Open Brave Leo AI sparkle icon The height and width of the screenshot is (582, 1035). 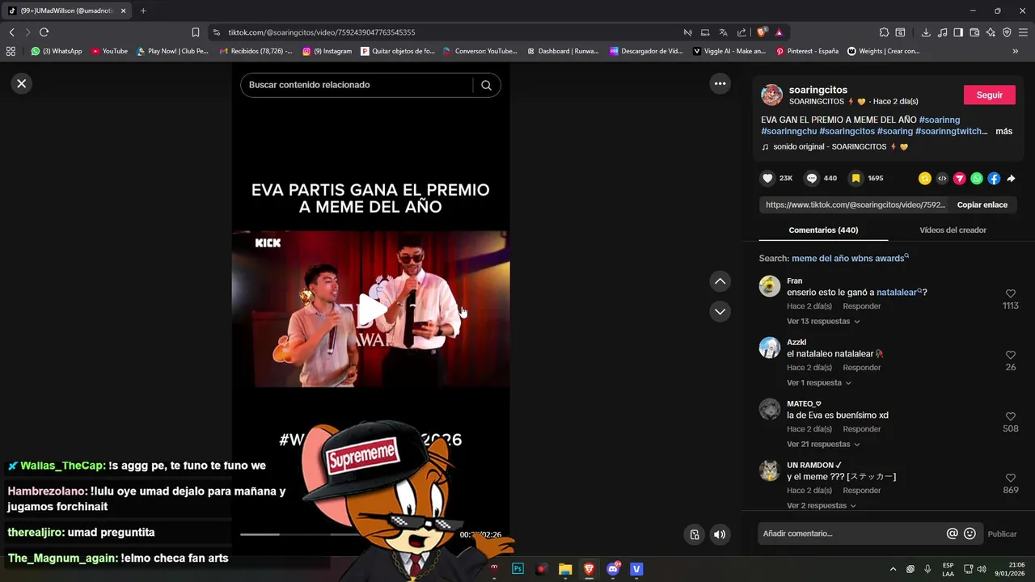click(x=991, y=32)
